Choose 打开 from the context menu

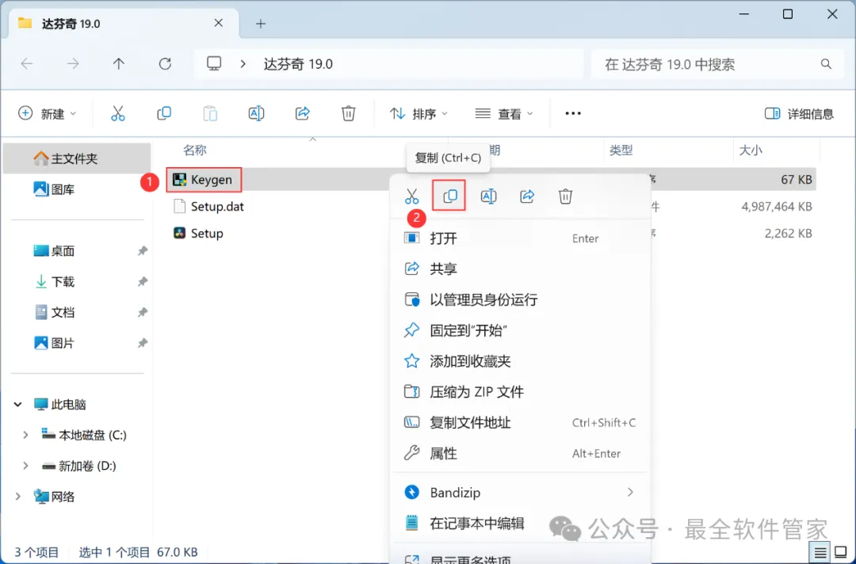pos(520,238)
